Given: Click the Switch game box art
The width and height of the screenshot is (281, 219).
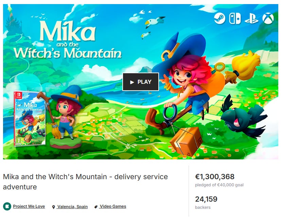Looking at the screenshot, I should [x=30, y=119].
